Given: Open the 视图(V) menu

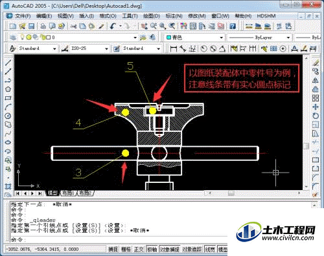Looking at the screenshot, I should (x=65, y=16).
